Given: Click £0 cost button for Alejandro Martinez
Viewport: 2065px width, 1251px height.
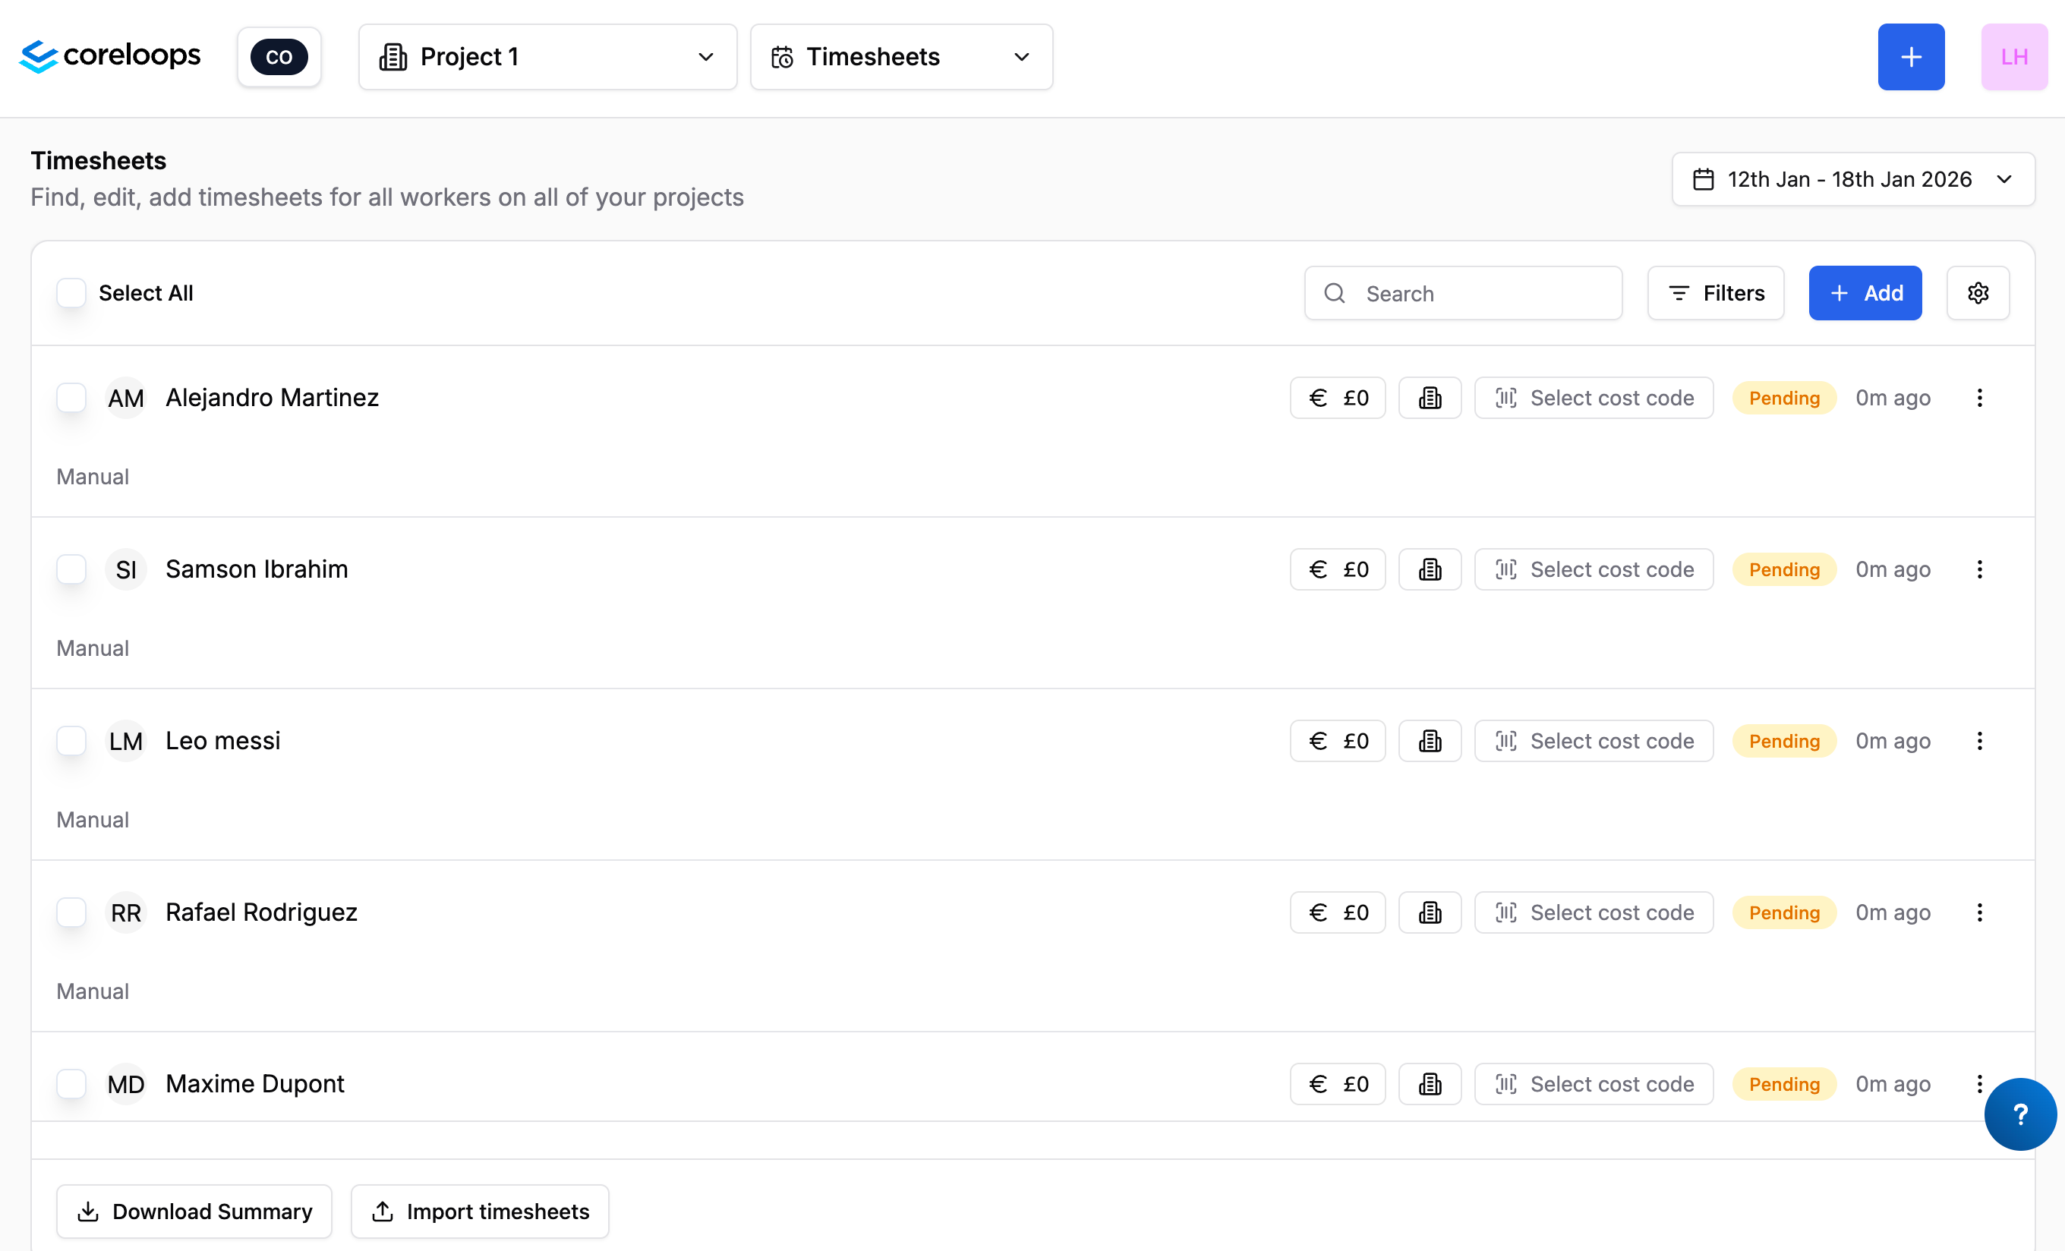Looking at the screenshot, I should click(1338, 398).
